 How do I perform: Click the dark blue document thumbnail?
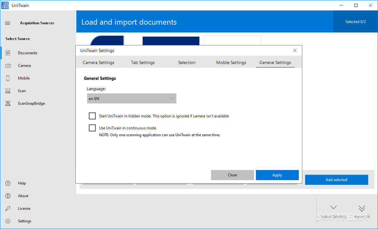pyautogui.click(x=171, y=41)
